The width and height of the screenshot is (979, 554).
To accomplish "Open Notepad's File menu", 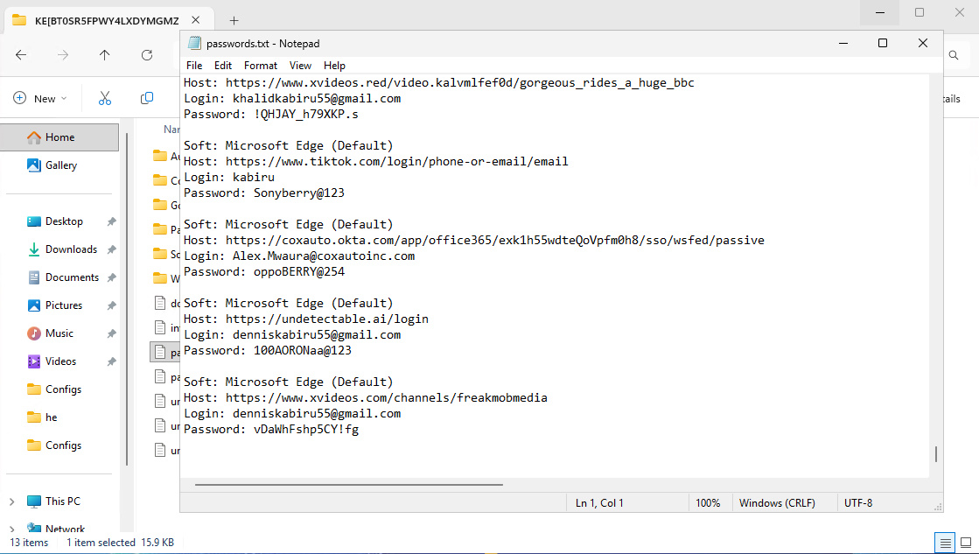I will [x=194, y=65].
